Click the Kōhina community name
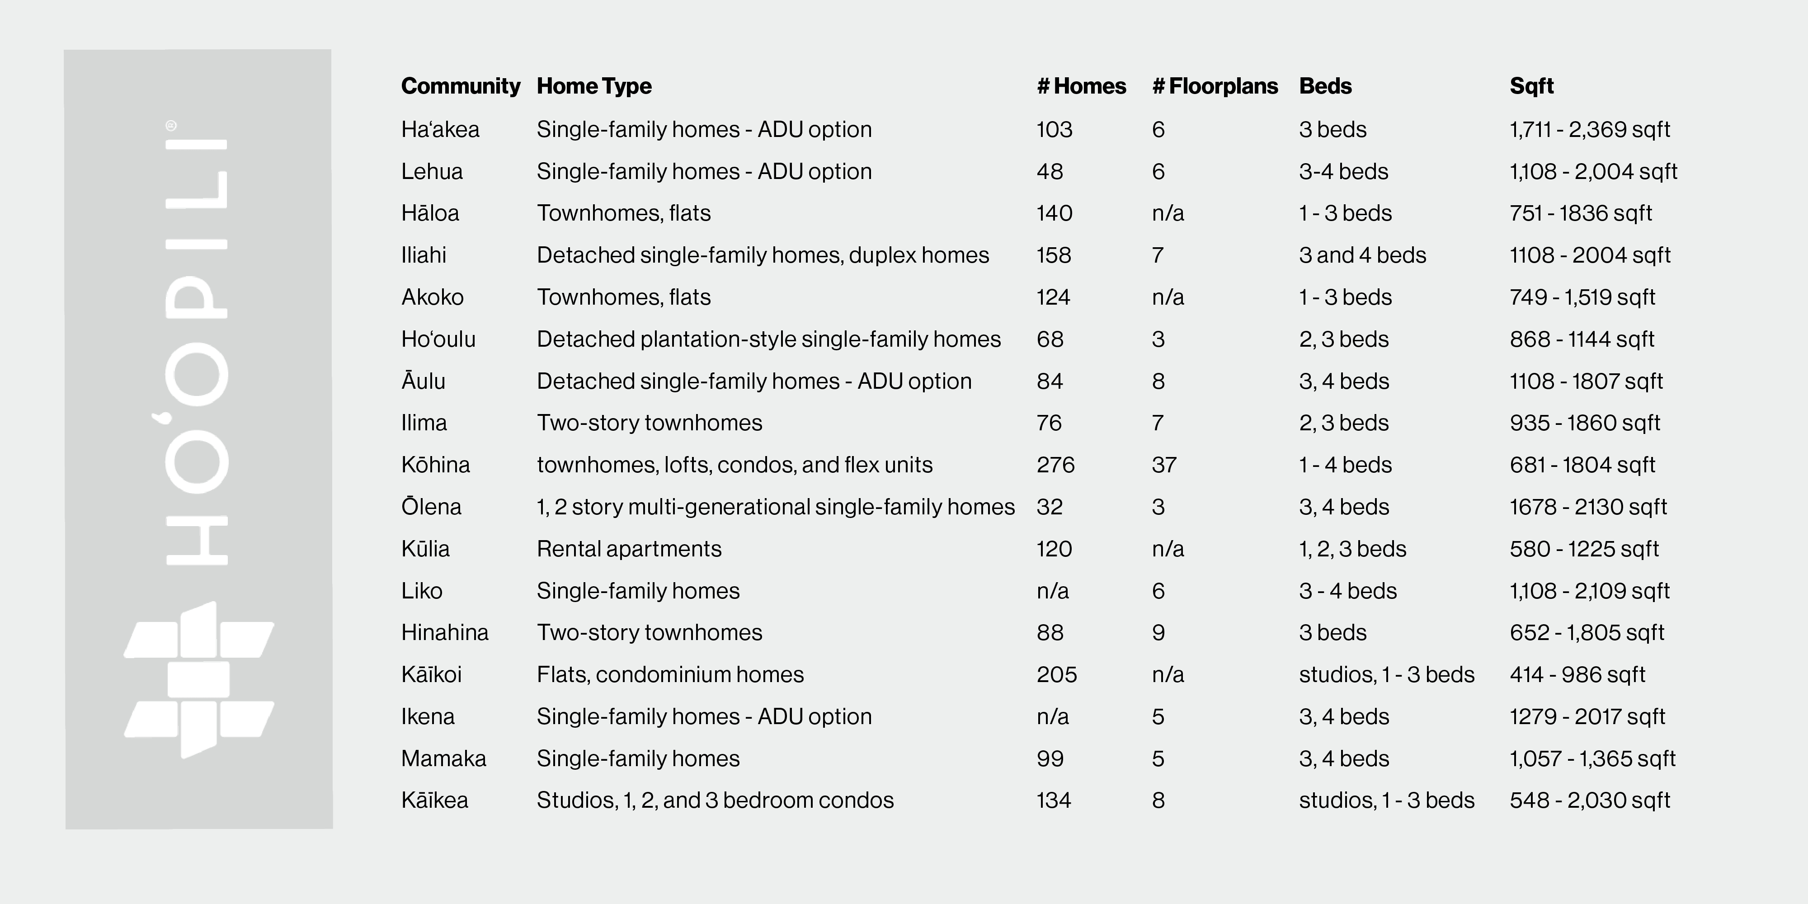 (435, 466)
